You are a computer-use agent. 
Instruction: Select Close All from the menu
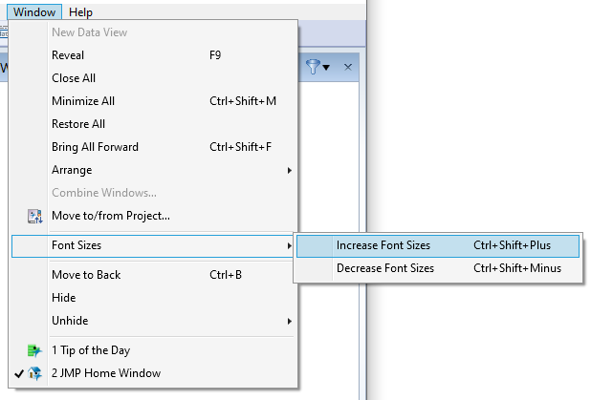(x=74, y=78)
